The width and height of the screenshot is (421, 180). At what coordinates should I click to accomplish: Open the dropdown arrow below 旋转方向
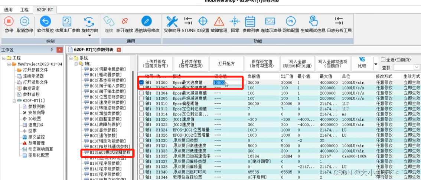pos(89,35)
